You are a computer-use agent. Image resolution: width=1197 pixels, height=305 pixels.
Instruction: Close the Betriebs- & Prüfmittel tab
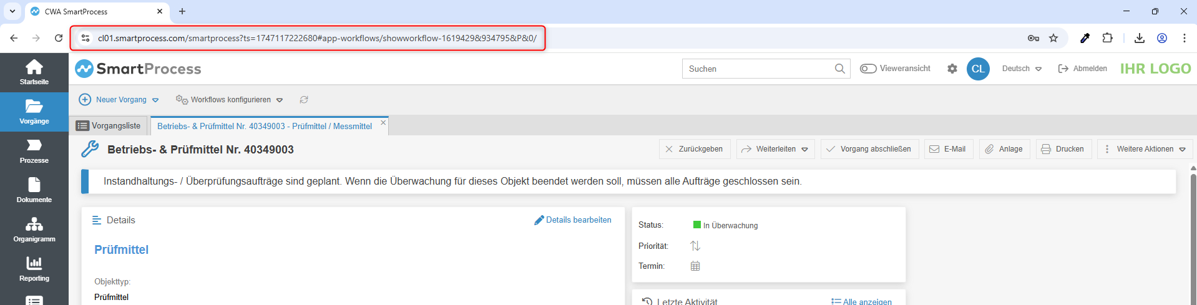383,123
